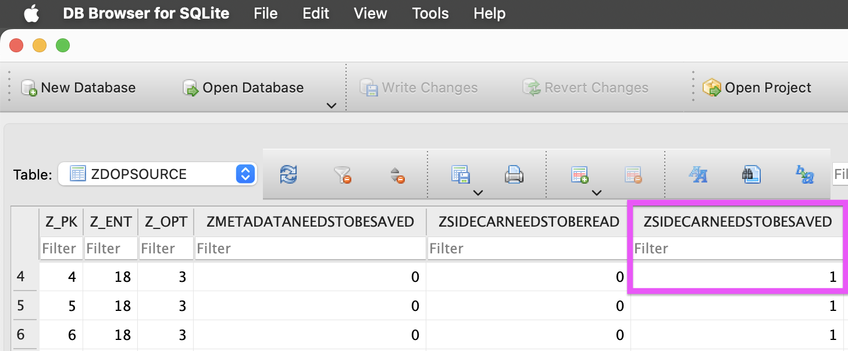This screenshot has width=848, height=351.
Task: Expand the arrow under Open Database
Action: (x=332, y=105)
